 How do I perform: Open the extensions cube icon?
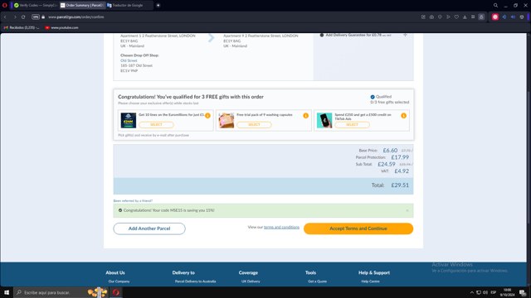coord(522,17)
